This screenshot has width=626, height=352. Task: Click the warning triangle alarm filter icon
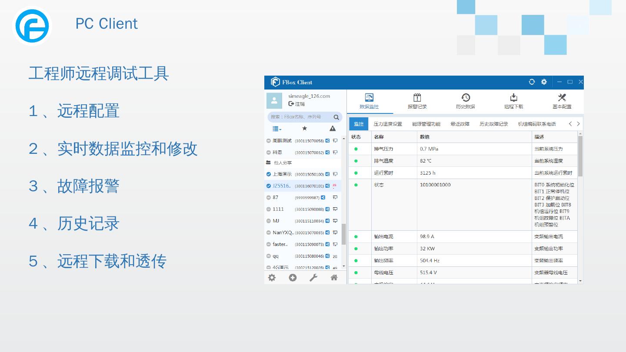point(333,129)
